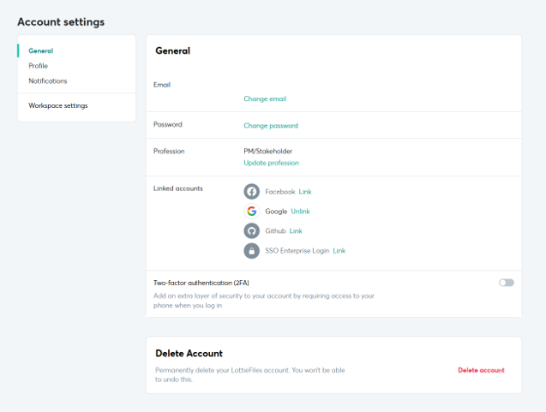Screen dimensions: 546x412
Task: Click Update profession link
Action: click(x=271, y=163)
